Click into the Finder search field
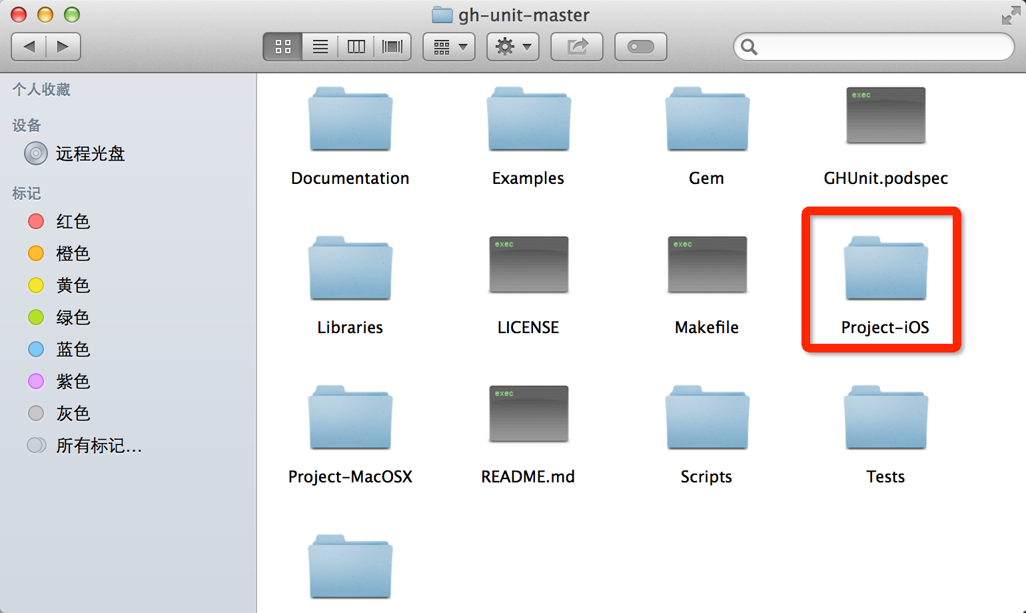This screenshot has width=1026, height=613. click(x=874, y=47)
